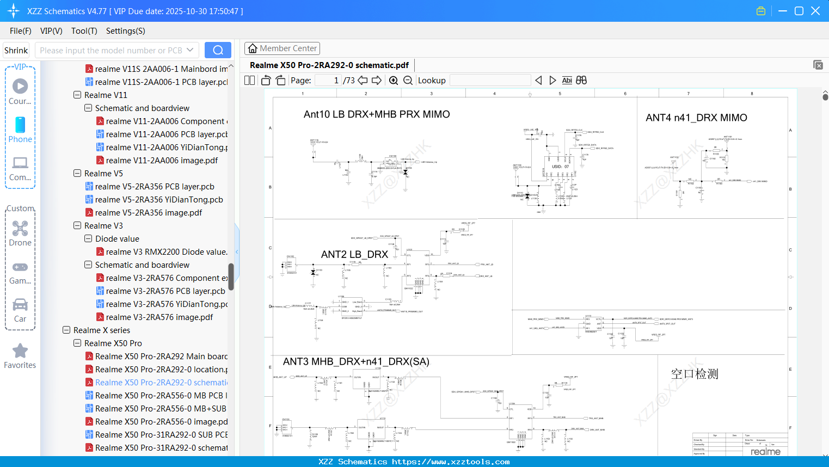Click the Lookup text field
The width and height of the screenshot is (829, 467).
[490, 81]
